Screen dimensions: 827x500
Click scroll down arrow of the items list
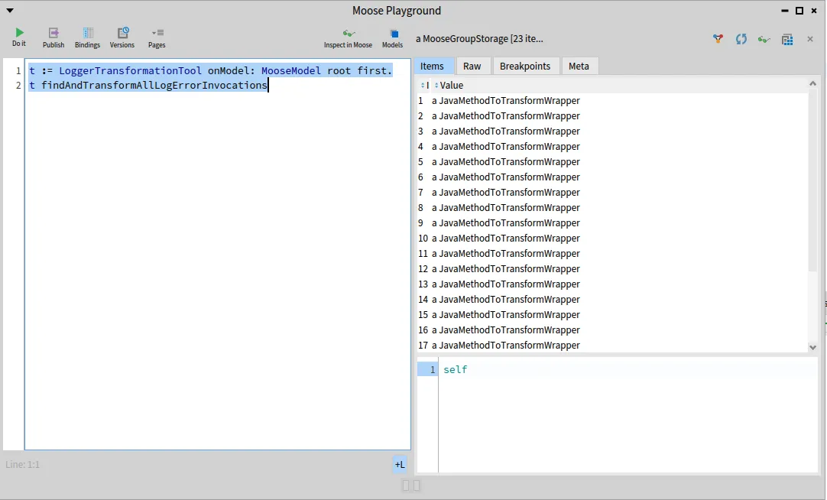pyautogui.click(x=812, y=348)
